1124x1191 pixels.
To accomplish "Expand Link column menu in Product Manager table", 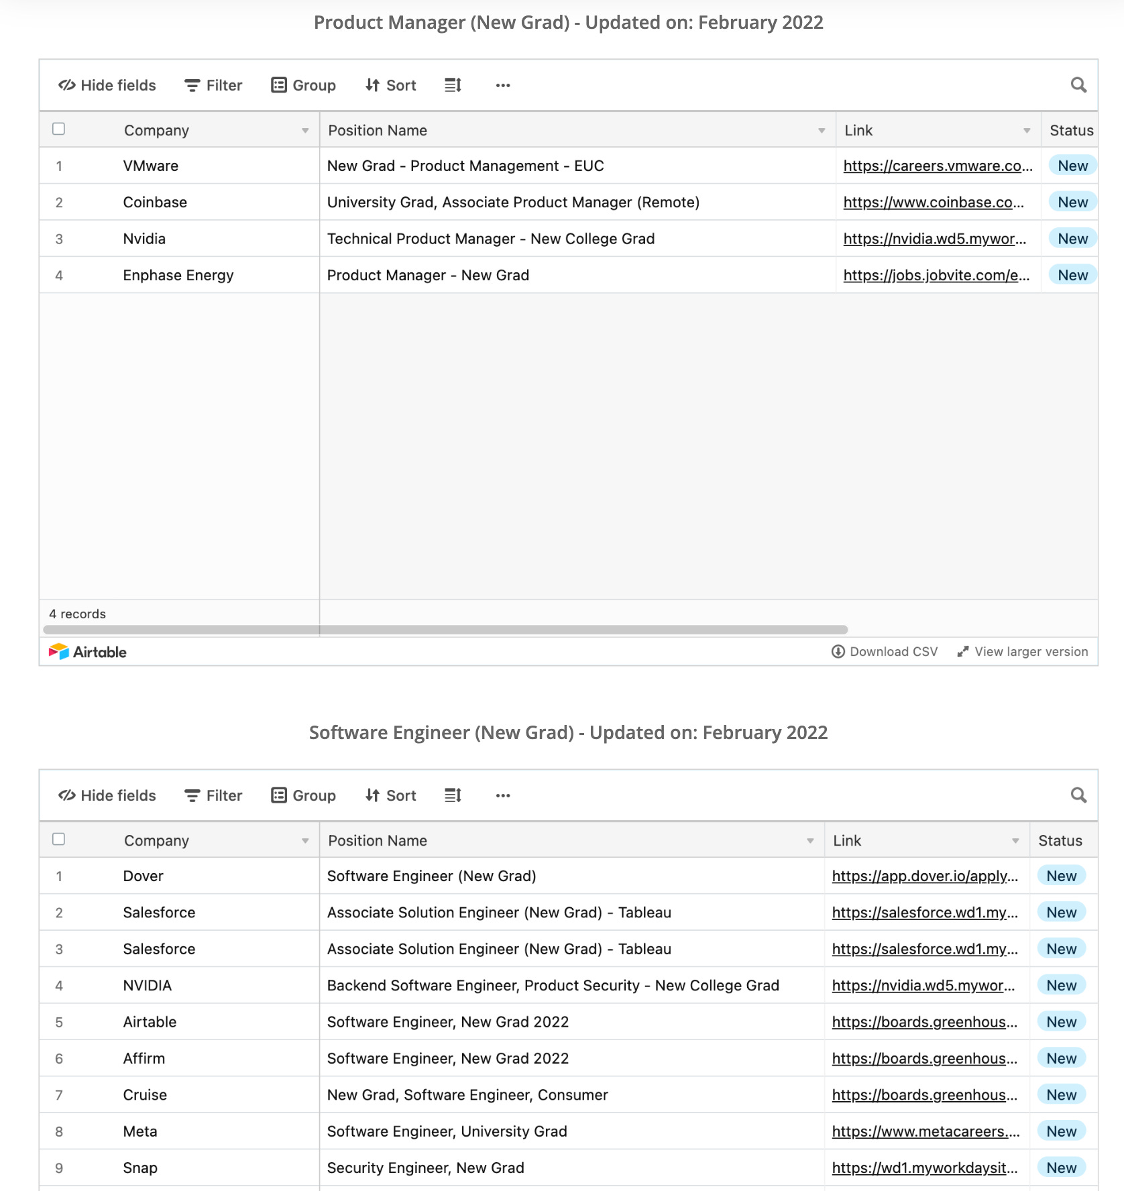I will tap(1027, 131).
